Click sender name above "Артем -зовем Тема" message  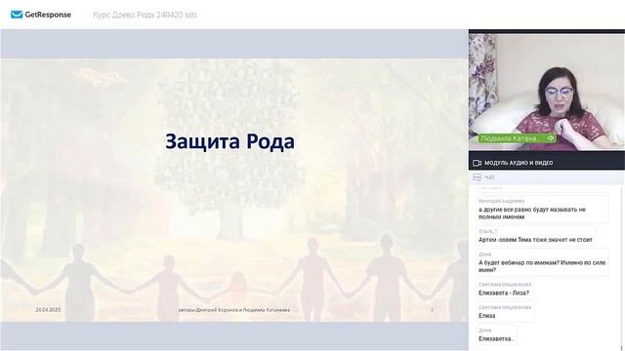coord(488,231)
